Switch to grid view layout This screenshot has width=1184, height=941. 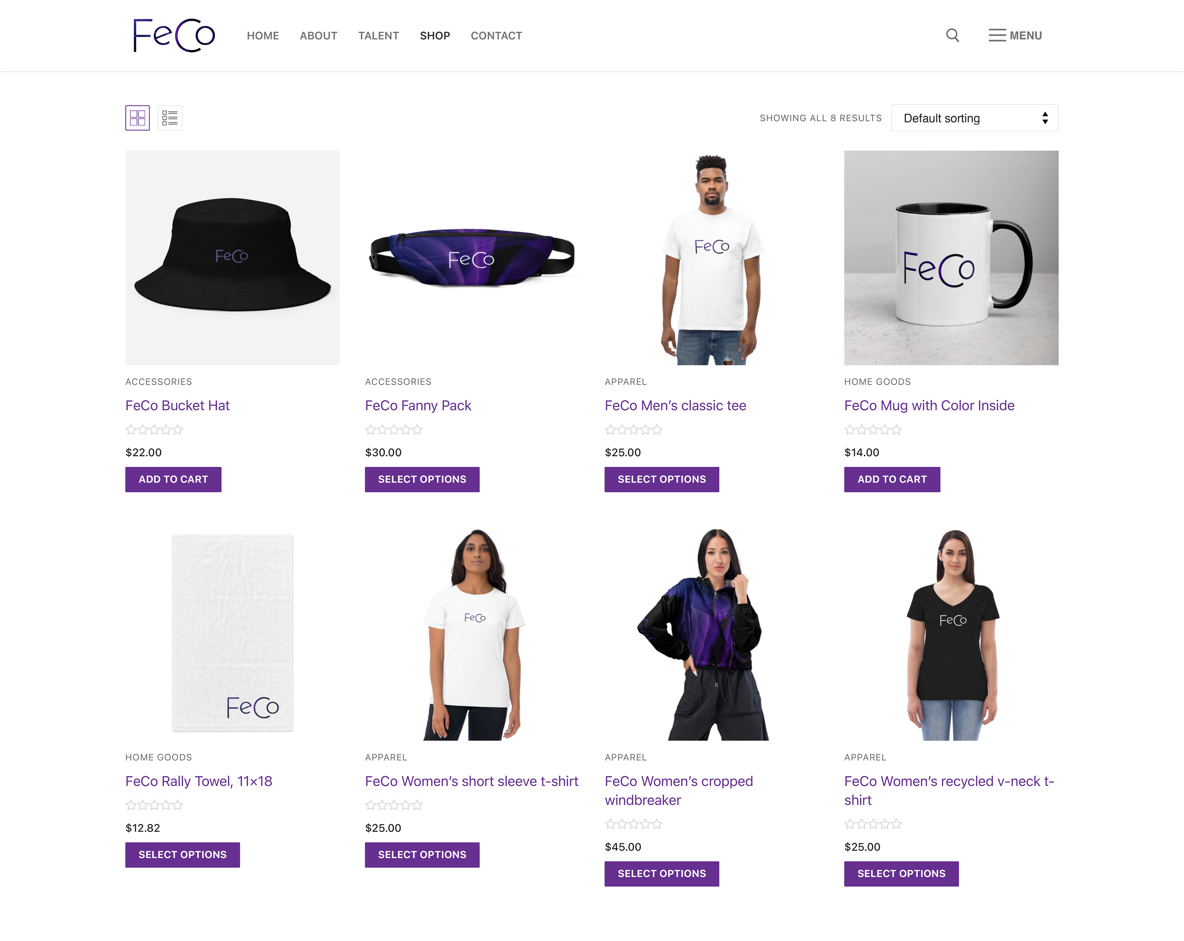(137, 118)
